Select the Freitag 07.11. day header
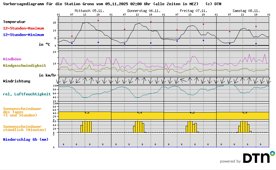 point(193,11)
